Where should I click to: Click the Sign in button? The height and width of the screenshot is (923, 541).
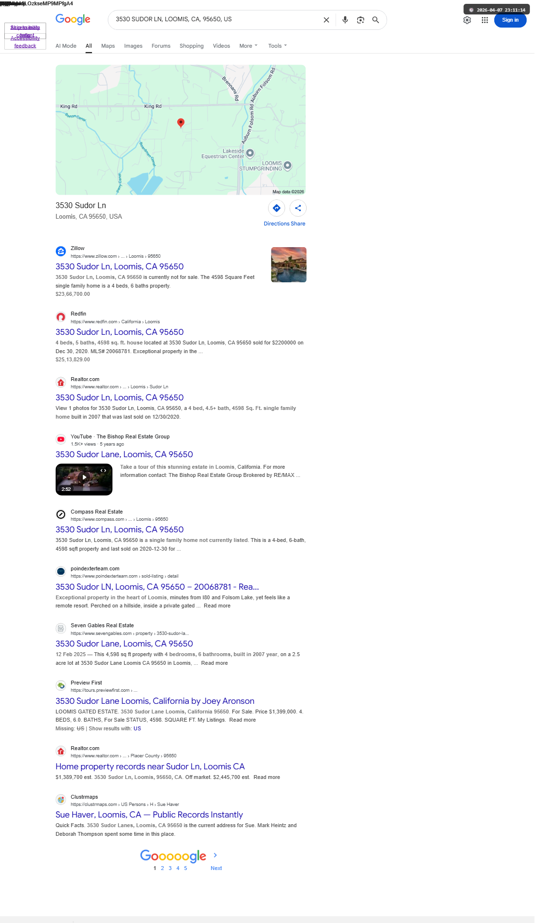[510, 20]
